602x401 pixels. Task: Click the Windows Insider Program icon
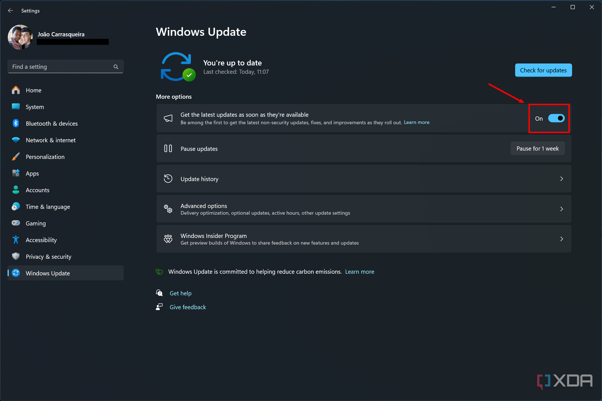point(168,239)
